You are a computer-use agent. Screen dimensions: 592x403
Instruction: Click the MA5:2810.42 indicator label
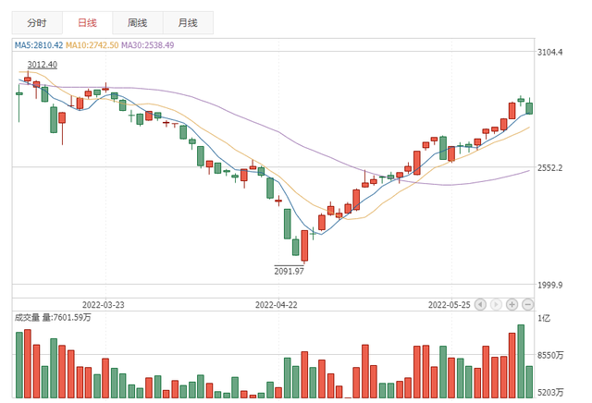point(38,44)
